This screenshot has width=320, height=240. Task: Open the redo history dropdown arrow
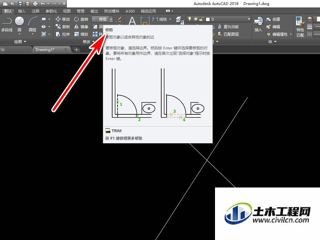pos(59,3)
